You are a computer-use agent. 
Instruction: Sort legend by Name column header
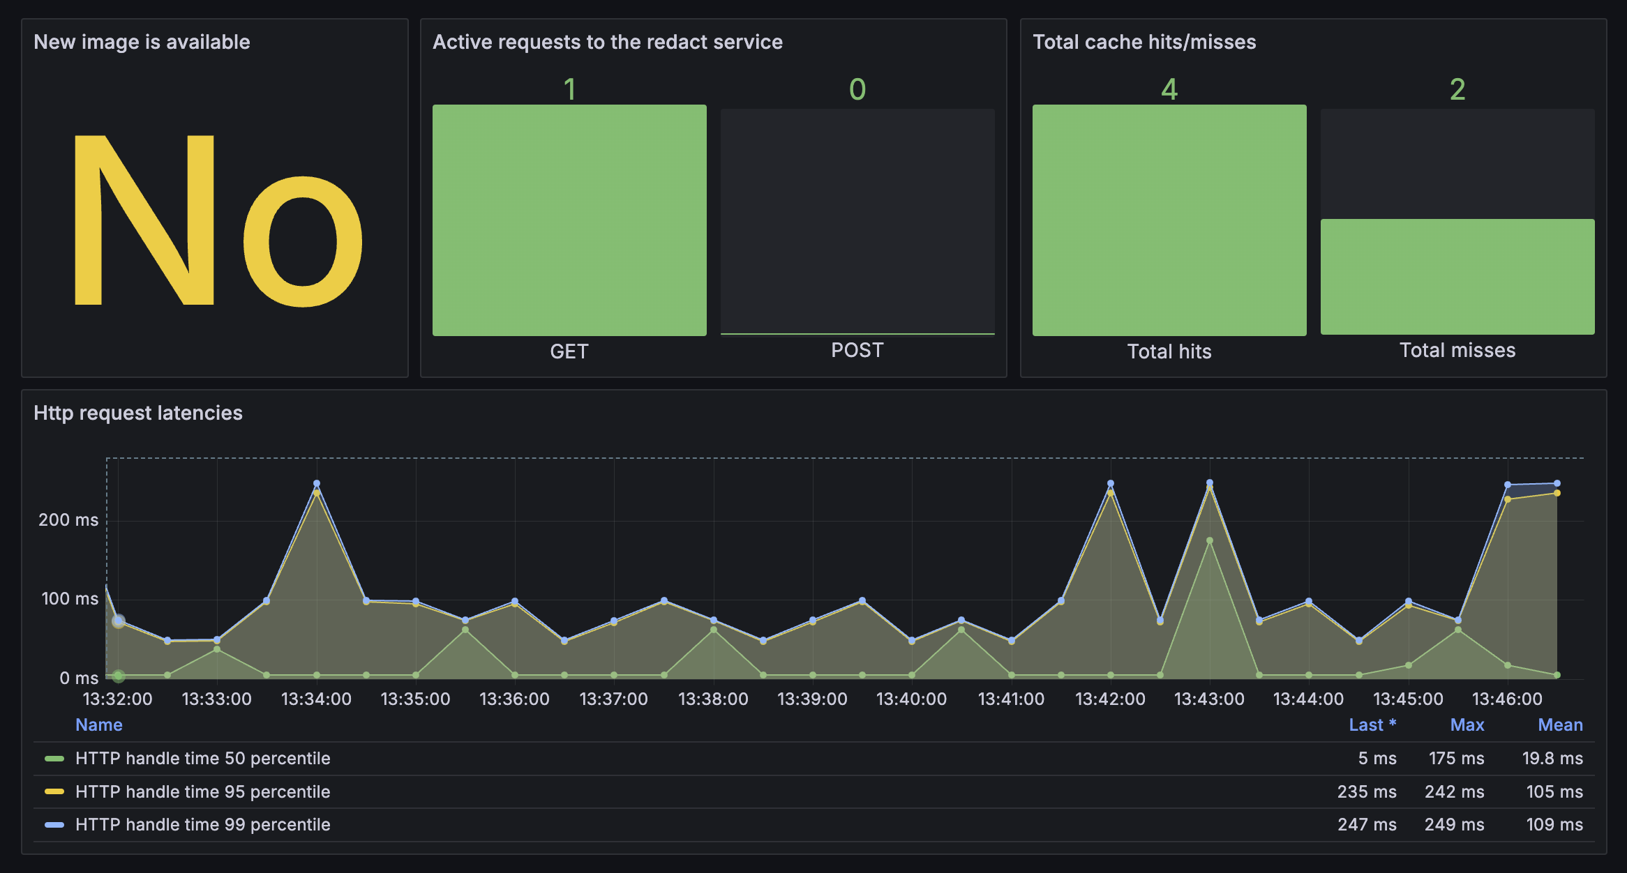[x=98, y=725]
